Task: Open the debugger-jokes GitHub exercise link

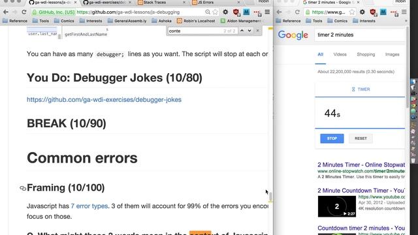Action: click(104, 100)
